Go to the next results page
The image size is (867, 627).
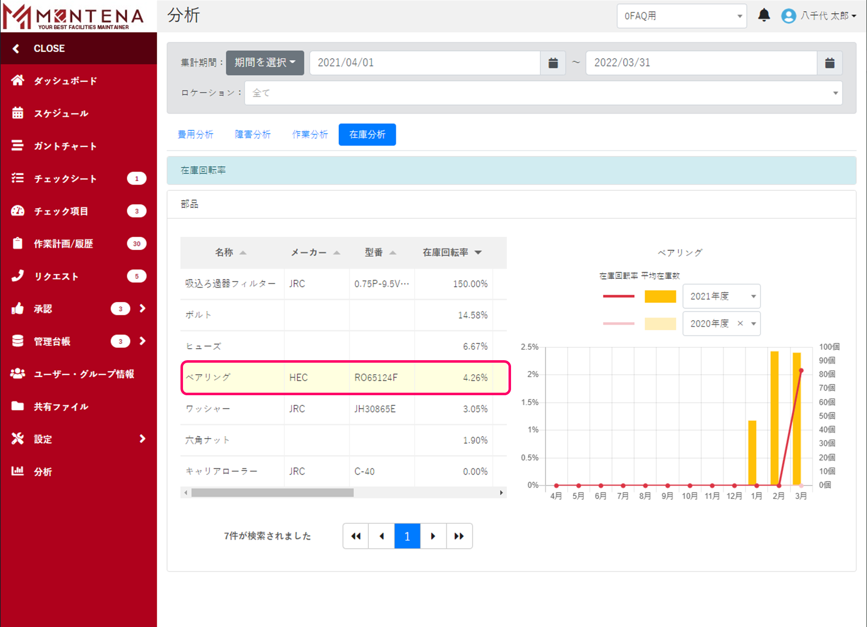click(433, 536)
